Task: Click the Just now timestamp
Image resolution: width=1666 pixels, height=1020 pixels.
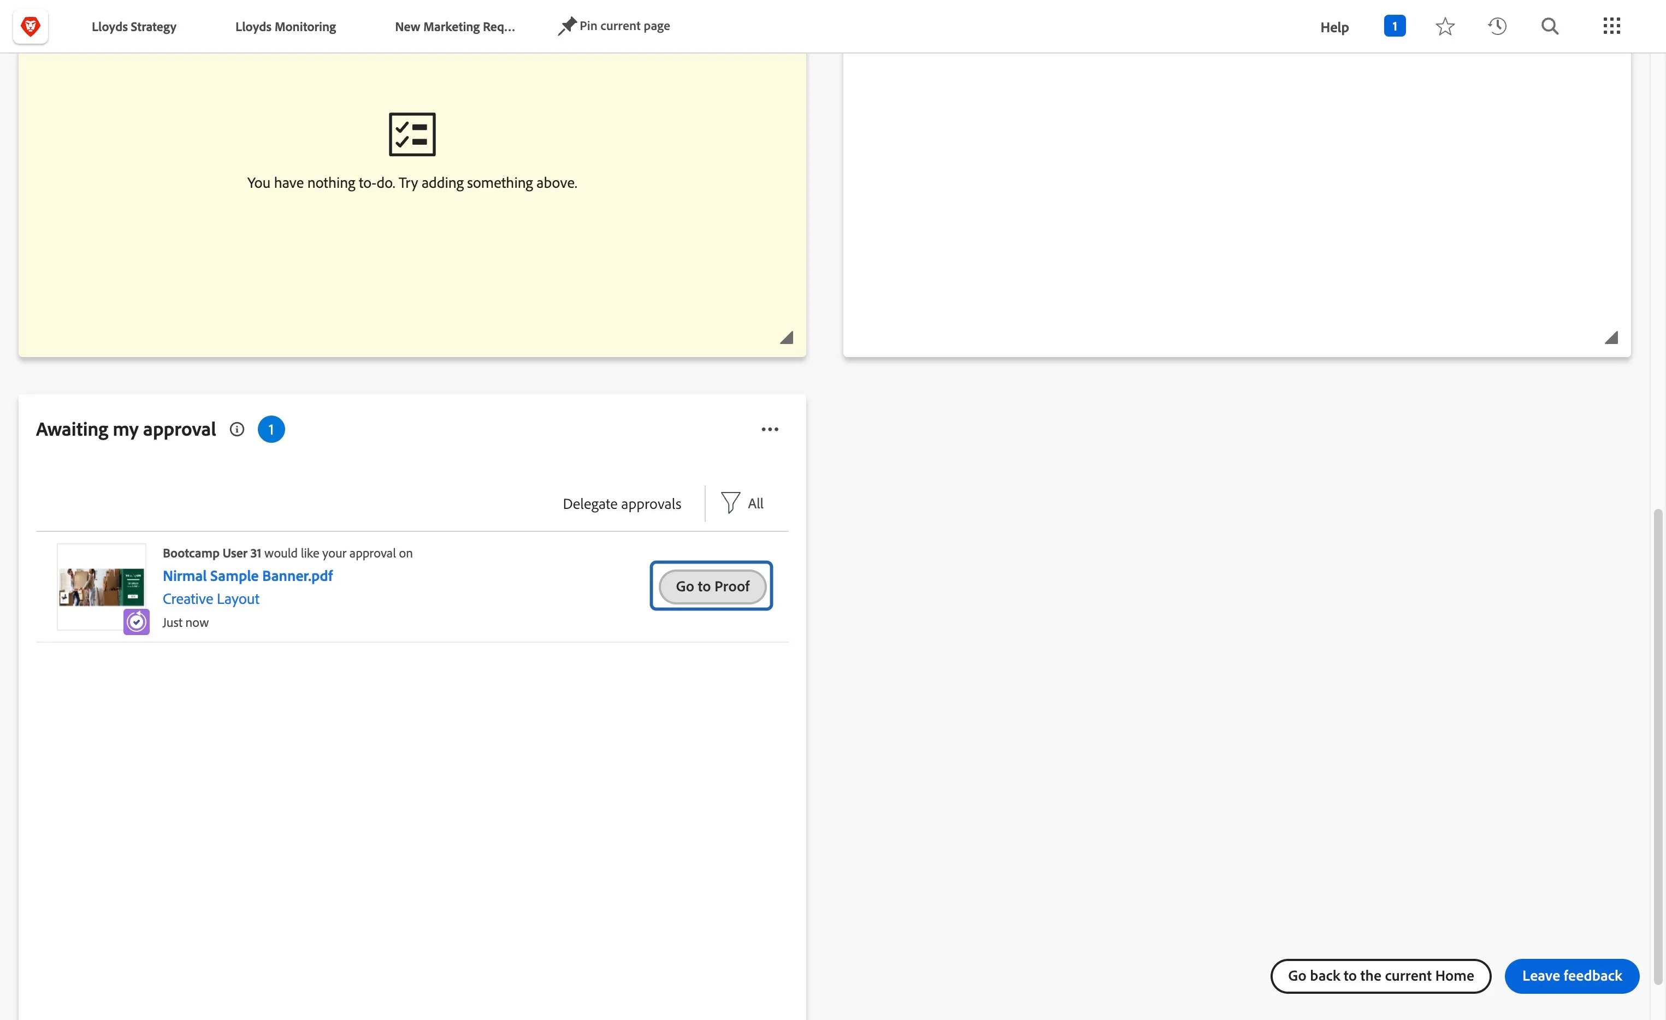Action: pos(185,622)
